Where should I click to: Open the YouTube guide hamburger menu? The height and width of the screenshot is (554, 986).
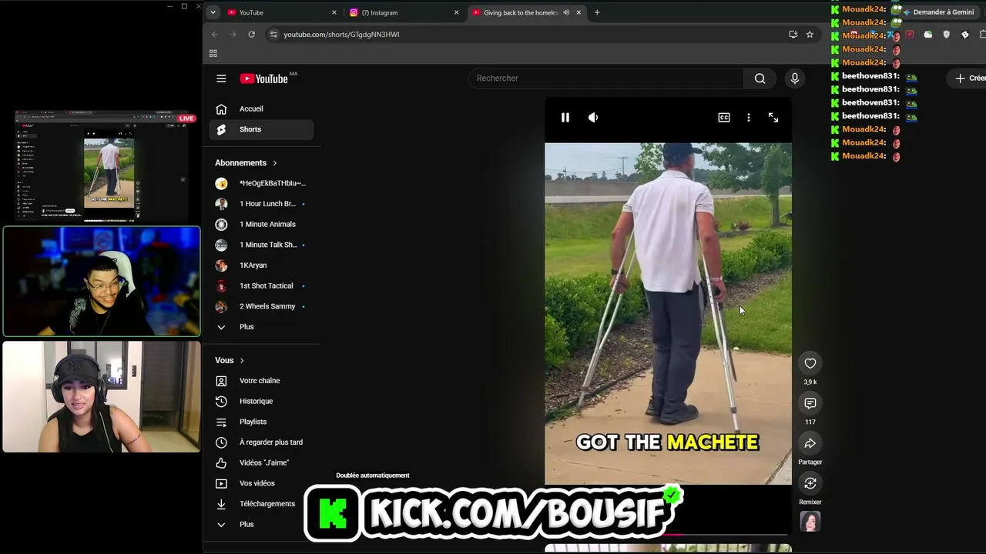point(221,78)
